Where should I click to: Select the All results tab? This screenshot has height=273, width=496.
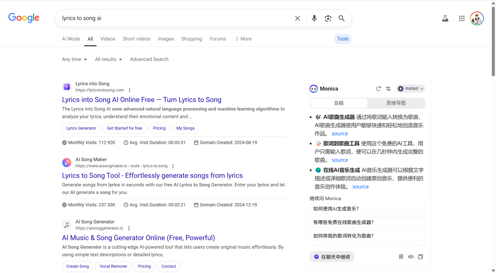[90, 39]
